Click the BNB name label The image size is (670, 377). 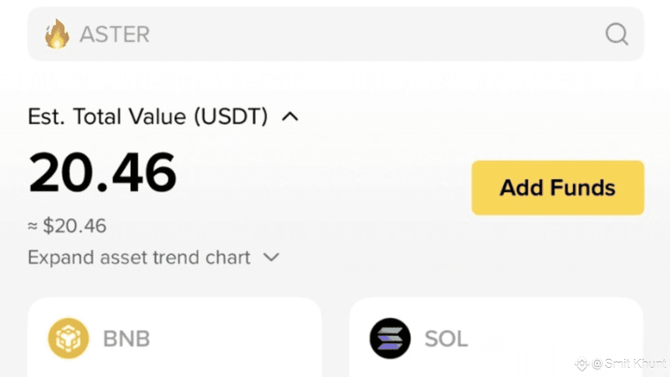(x=127, y=339)
